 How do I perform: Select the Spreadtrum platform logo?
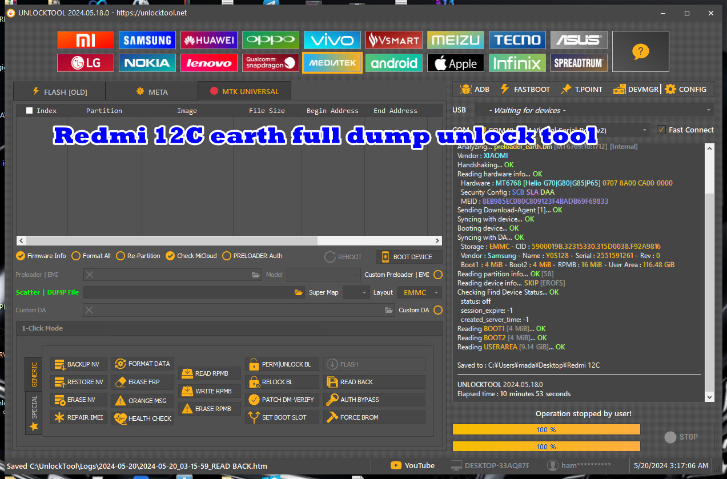579,63
